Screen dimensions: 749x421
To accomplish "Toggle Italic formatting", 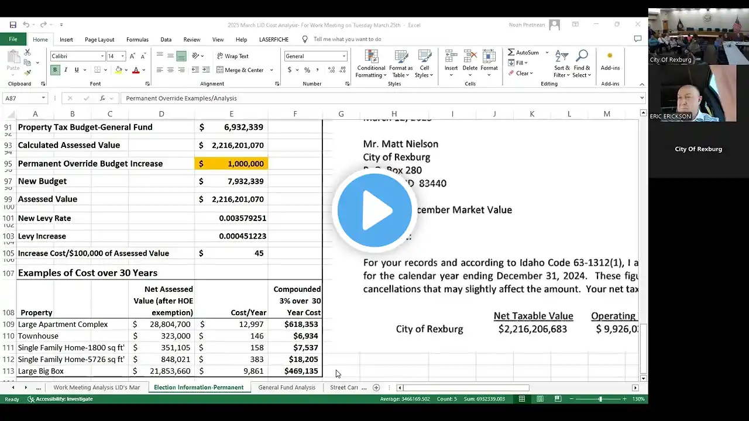I will (x=66, y=70).
